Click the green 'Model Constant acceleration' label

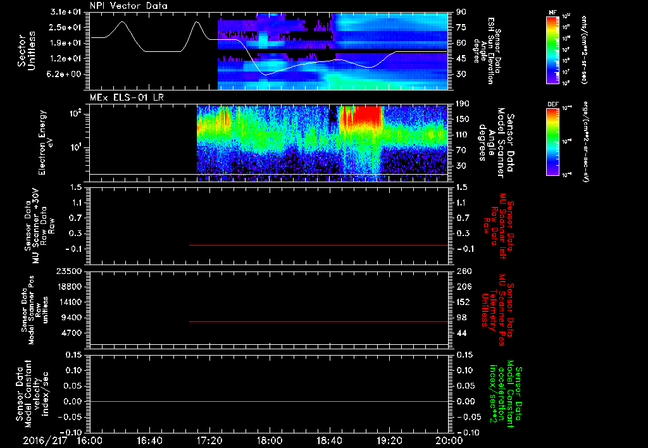point(506,395)
